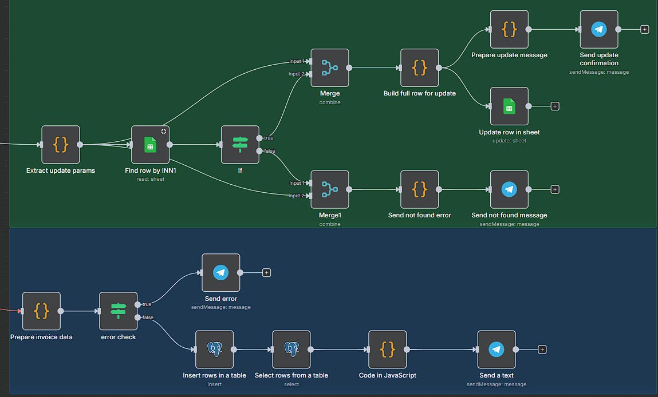This screenshot has height=397, width=658.
Task: Click the "Select rows from a table" label
Action: click(291, 375)
